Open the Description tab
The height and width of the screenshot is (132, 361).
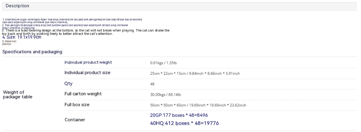[x=17, y=6]
